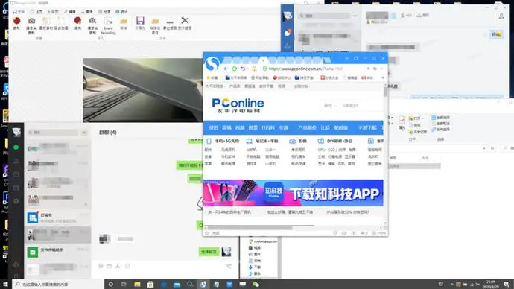Click the WeChat search field in the lower window

tap(53, 133)
